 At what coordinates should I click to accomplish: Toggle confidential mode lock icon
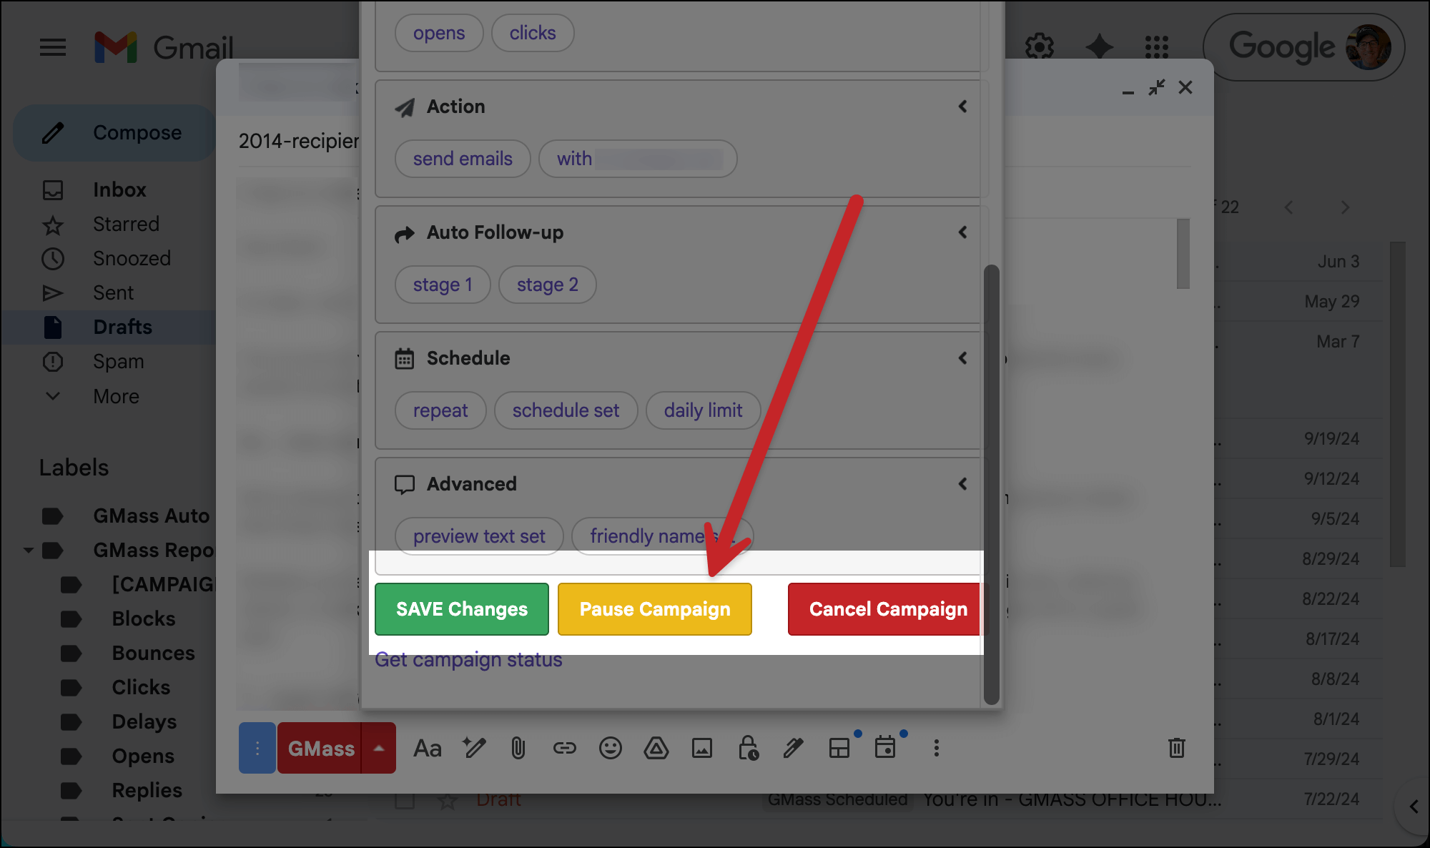748,749
